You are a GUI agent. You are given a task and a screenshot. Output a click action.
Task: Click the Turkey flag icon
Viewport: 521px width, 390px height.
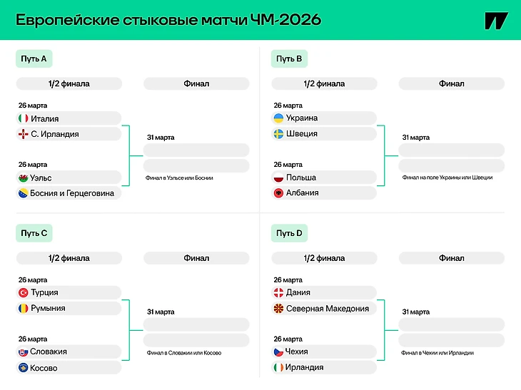tap(23, 292)
